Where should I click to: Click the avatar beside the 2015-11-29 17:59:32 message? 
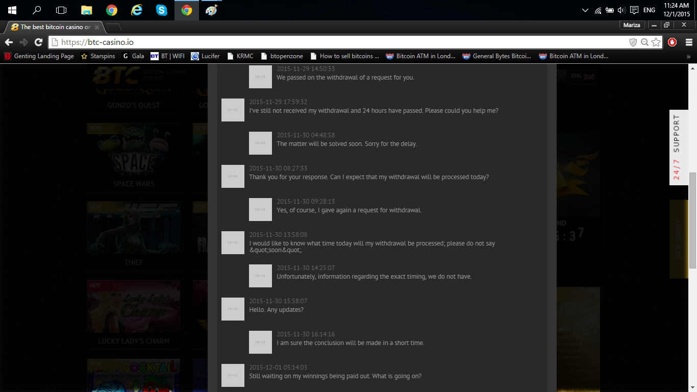pos(233,110)
